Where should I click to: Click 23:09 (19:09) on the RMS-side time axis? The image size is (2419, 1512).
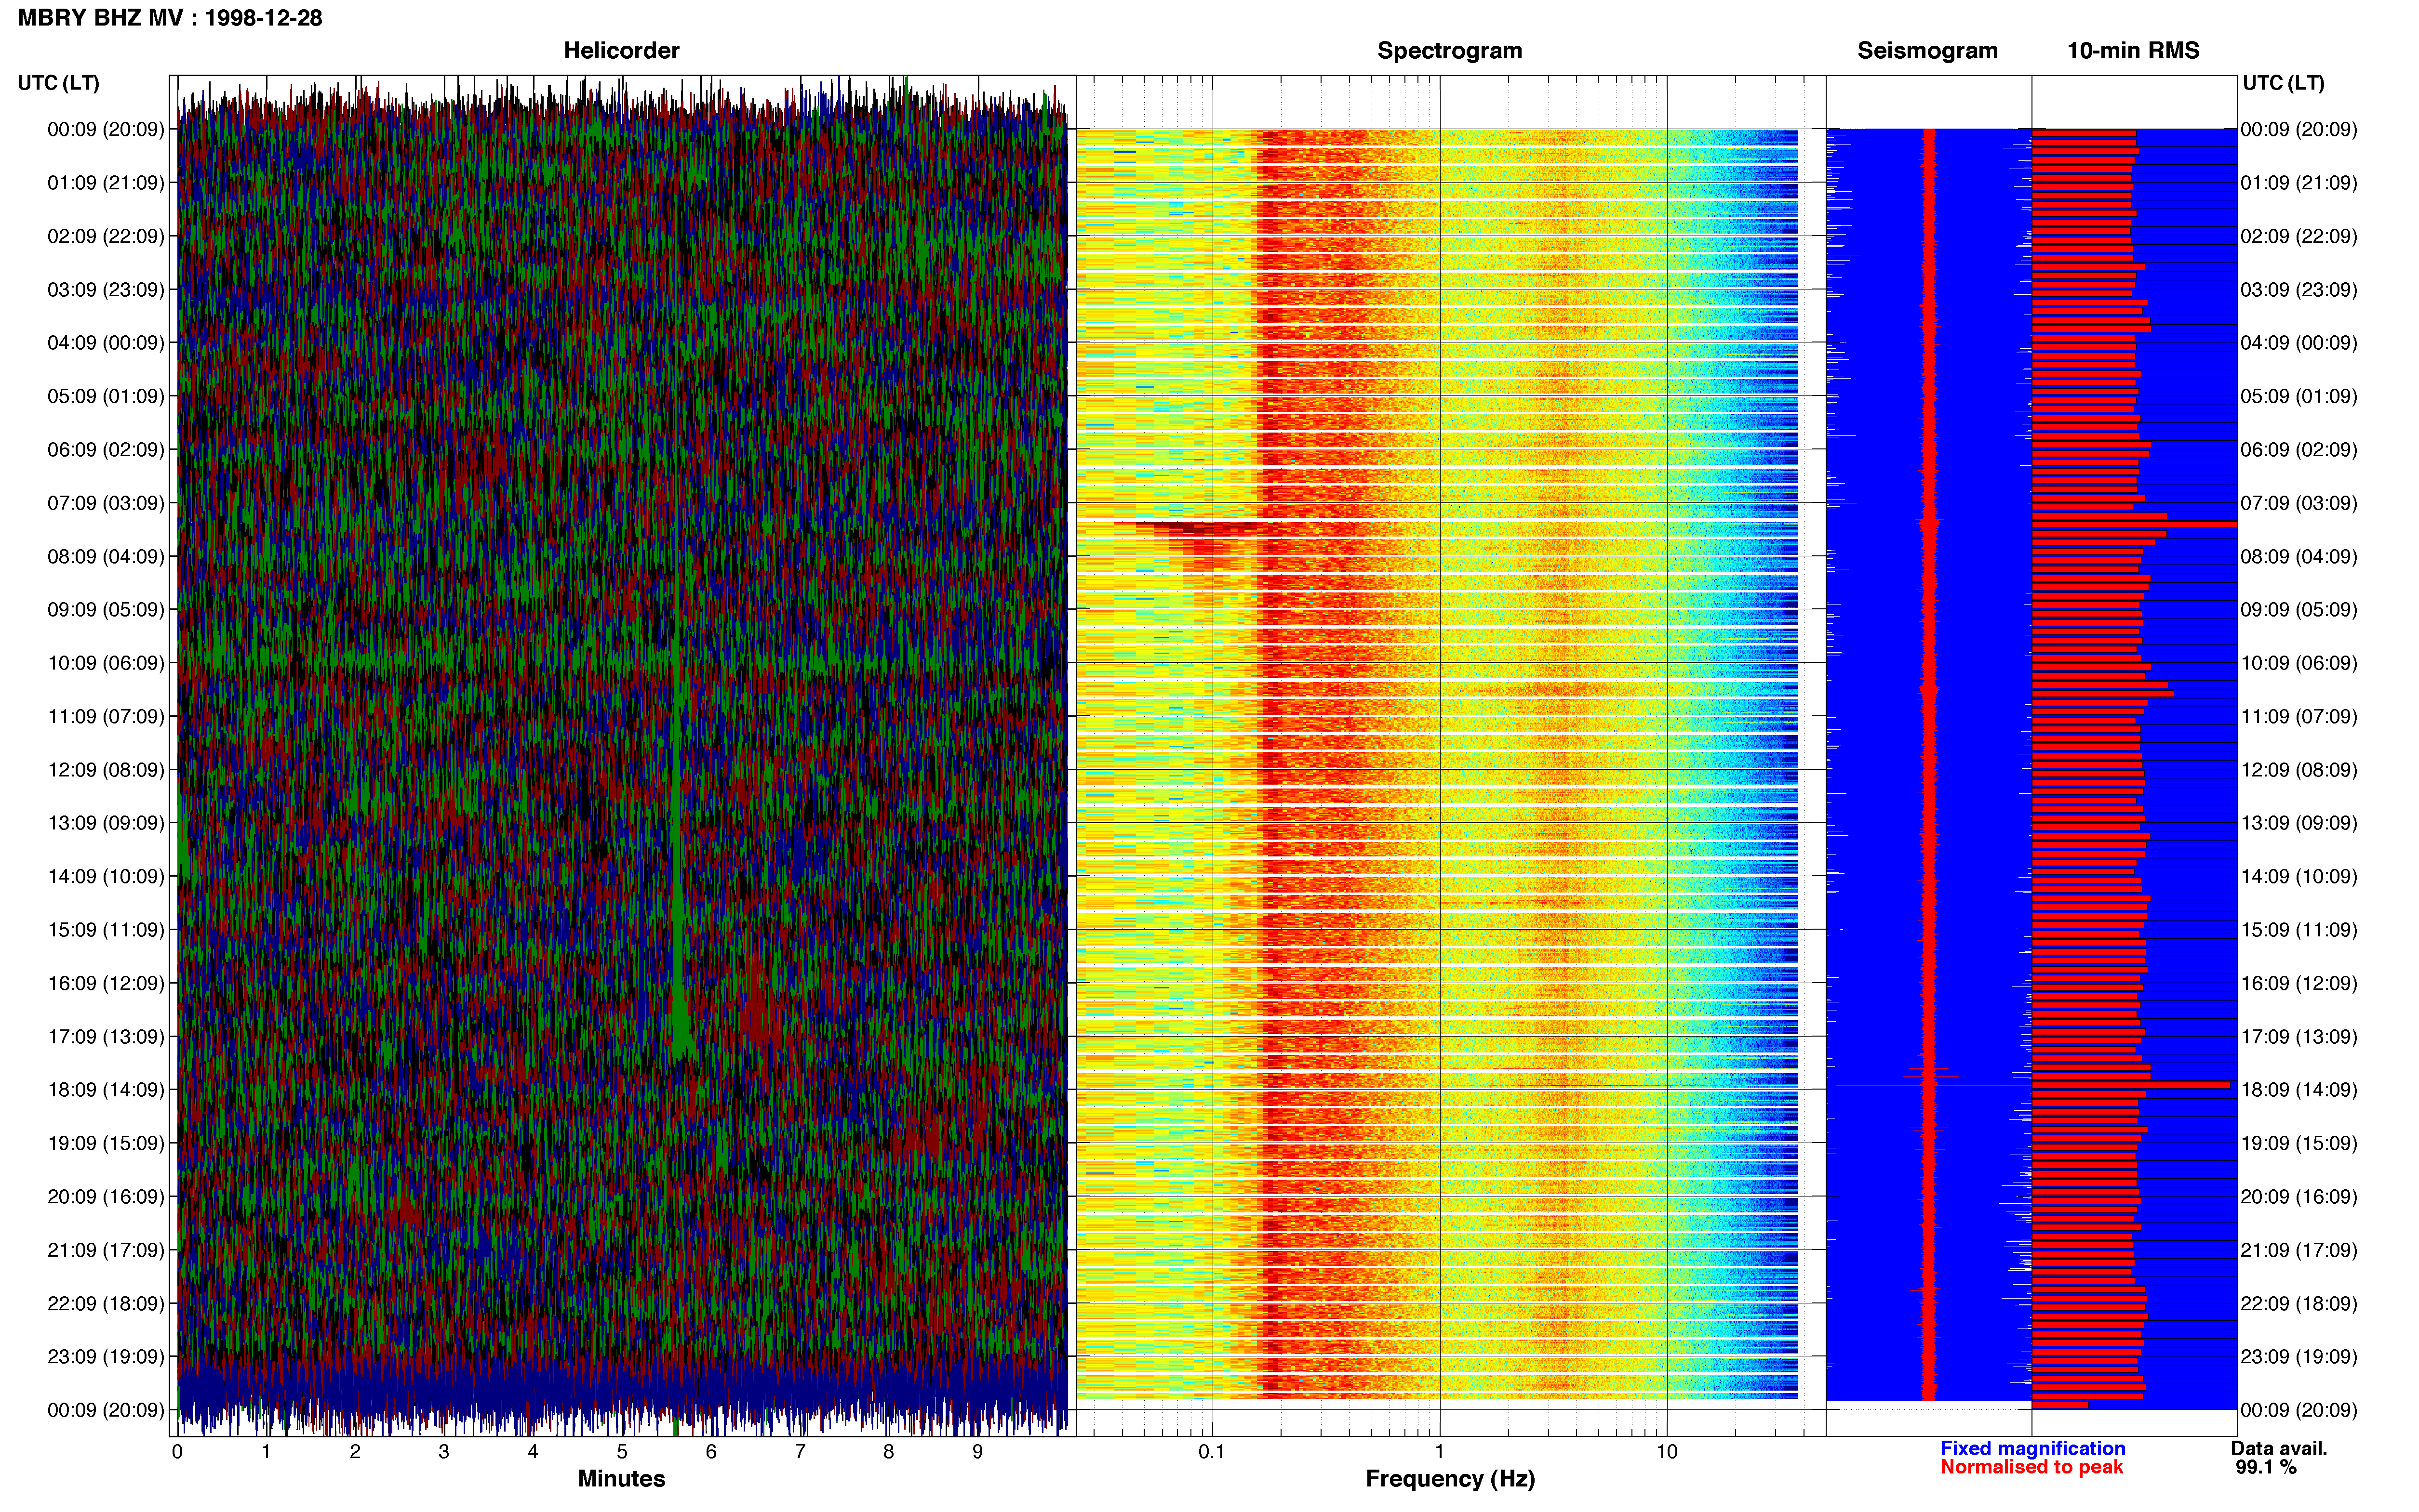tap(2299, 1357)
